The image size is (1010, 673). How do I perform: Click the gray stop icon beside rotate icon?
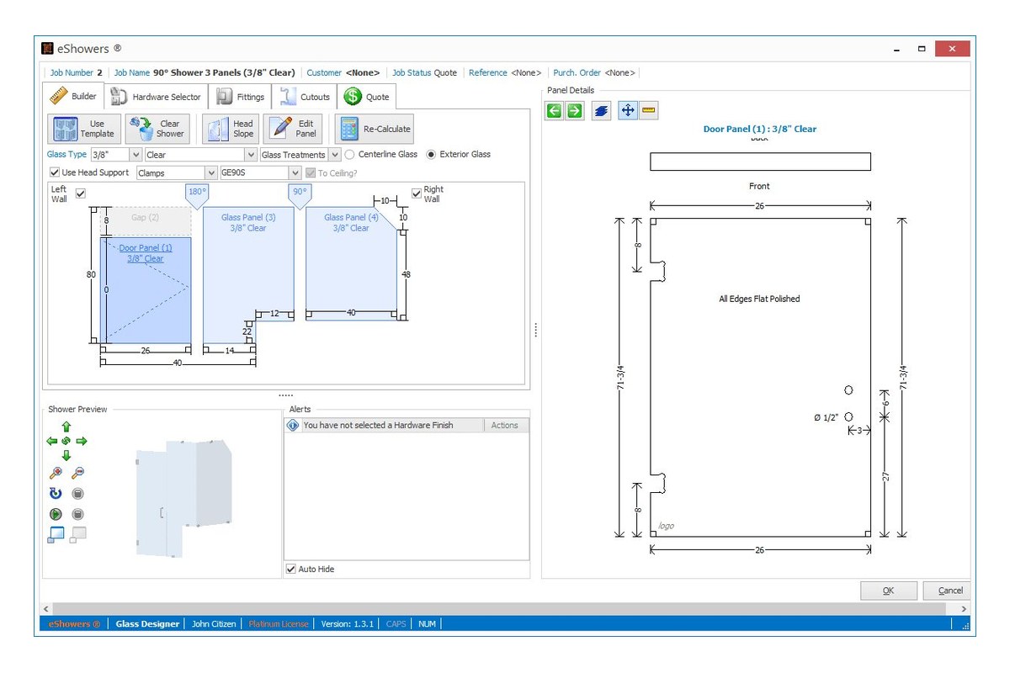tap(77, 494)
